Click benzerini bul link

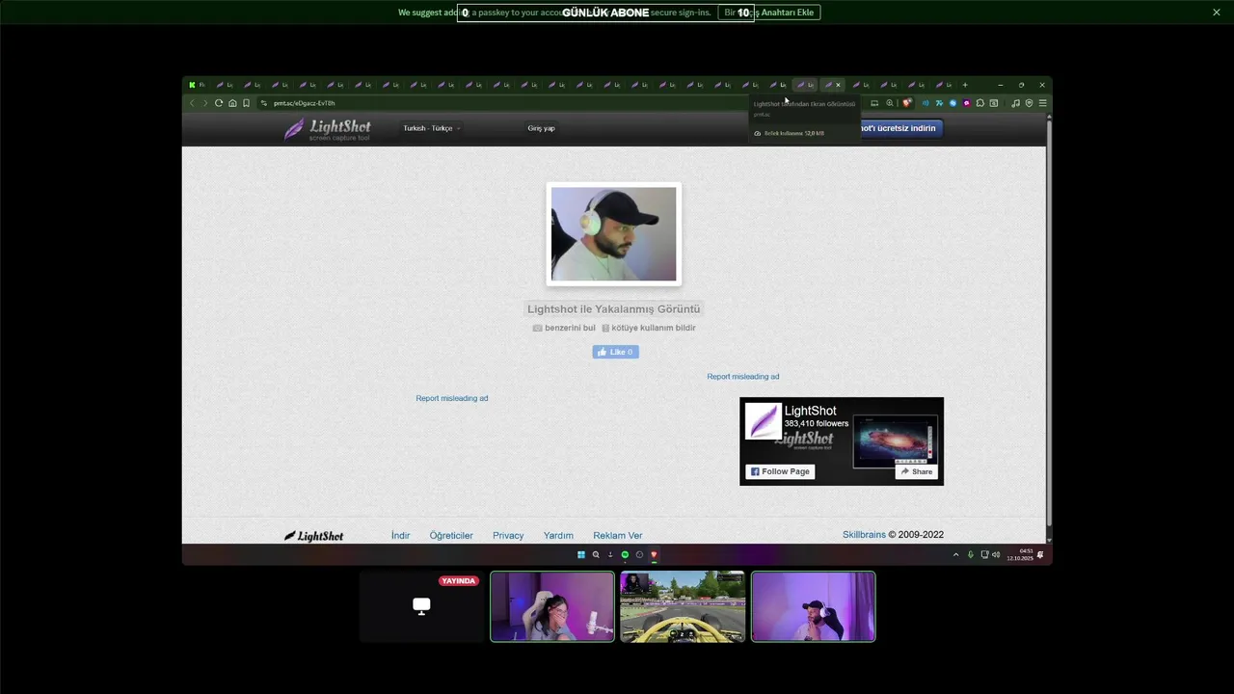click(564, 328)
